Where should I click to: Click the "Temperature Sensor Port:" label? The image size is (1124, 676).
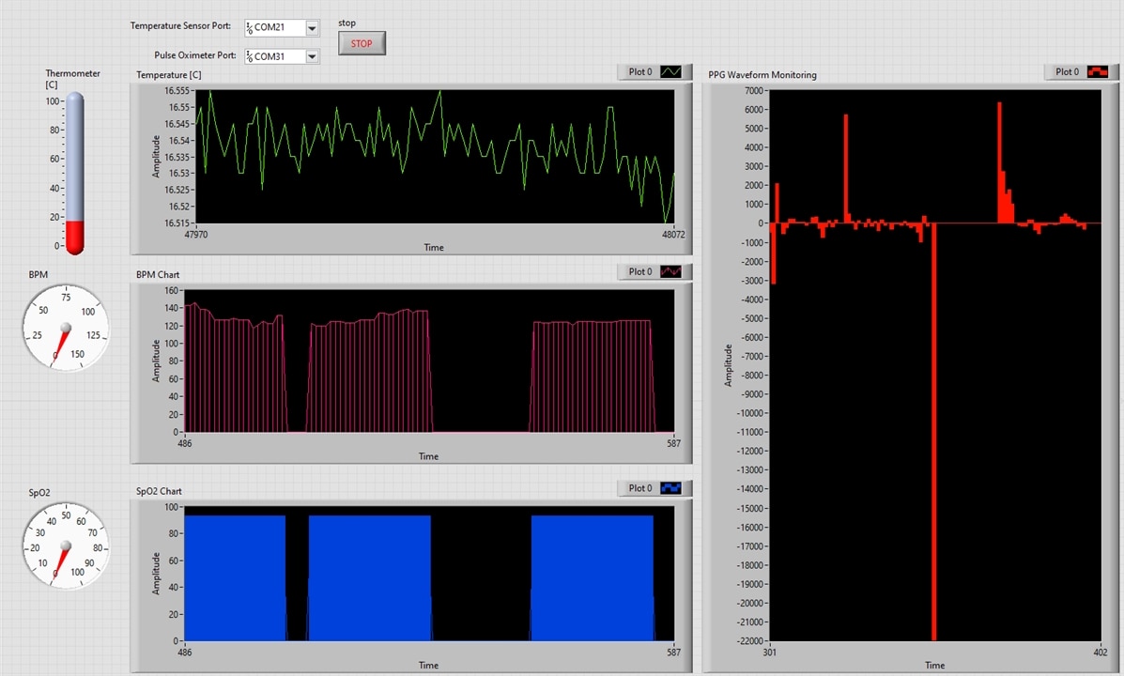coord(180,25)
